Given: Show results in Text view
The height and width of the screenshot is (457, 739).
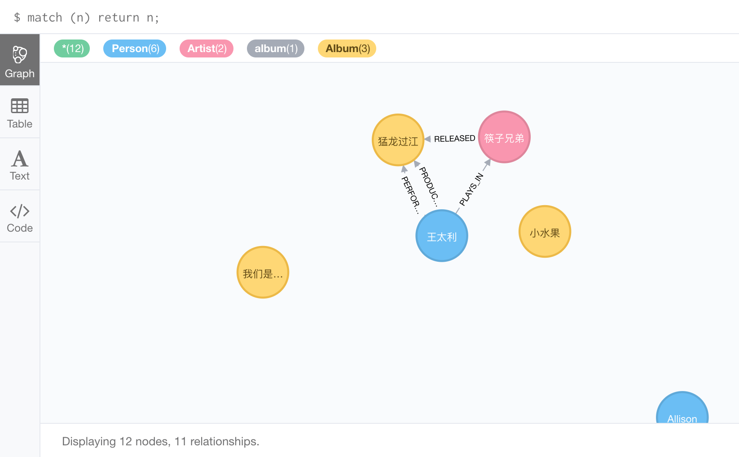Looking at the screenshot, I should [20, 164].
